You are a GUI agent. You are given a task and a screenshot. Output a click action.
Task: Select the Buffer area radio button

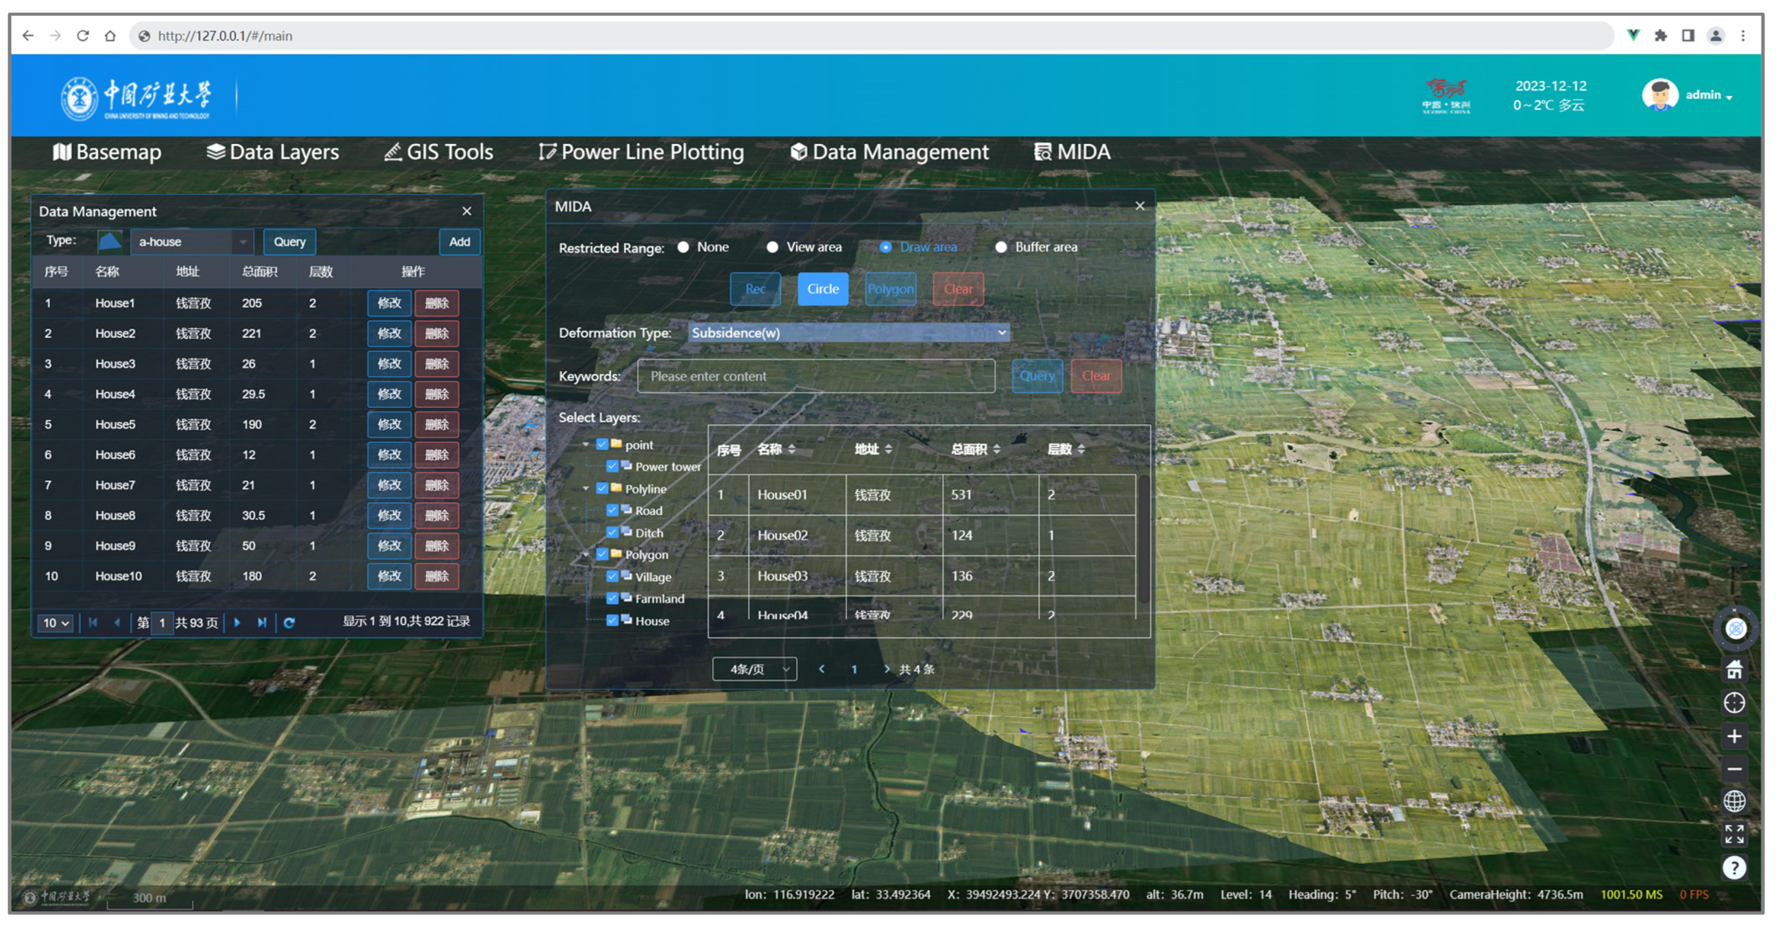pos(1001,247)
